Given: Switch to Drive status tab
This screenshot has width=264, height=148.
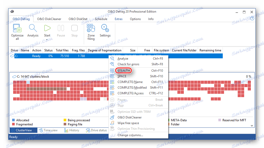Looking at the screenshot, I should (x=96, y=130).
